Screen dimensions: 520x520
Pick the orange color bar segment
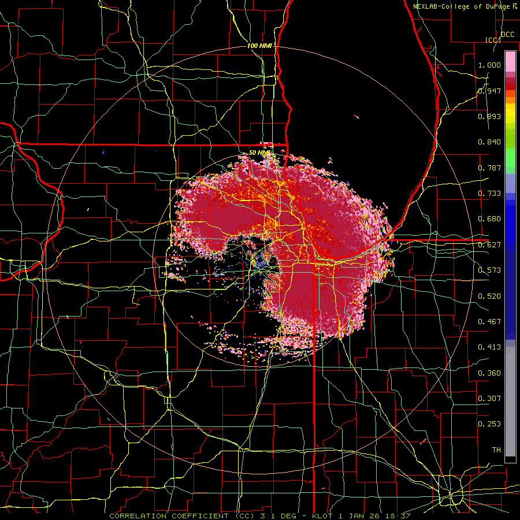point(510,100)
